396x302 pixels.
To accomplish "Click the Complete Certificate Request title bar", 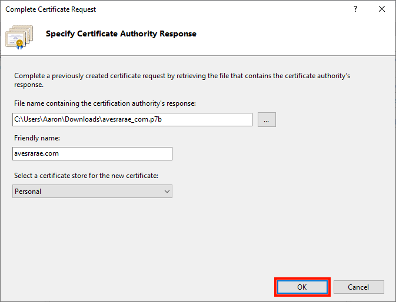I will pyautogui.click(x=177, y=9).
